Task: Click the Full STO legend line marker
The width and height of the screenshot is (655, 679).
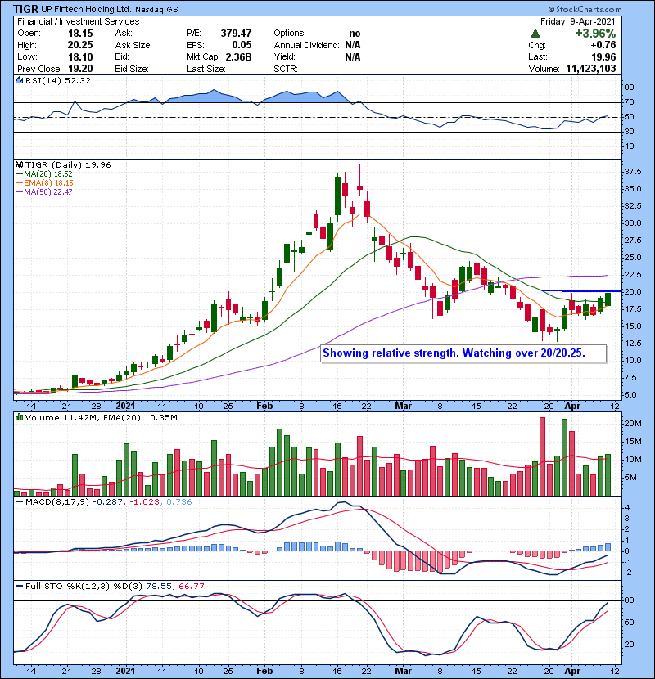Action: 19,587
